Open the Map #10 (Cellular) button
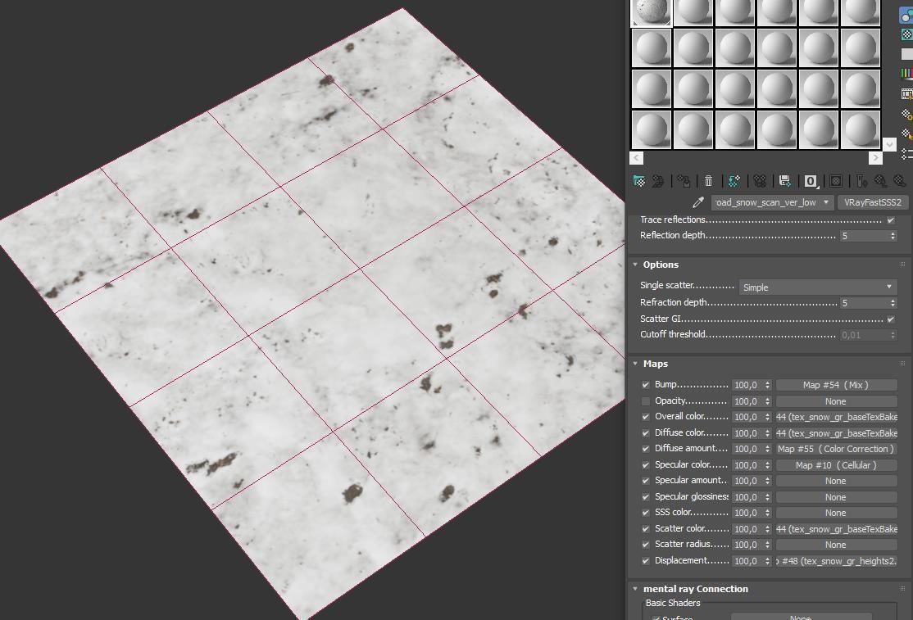Viewport: 913px width, 620px height. pyautogui.click(x=836, y=465)
